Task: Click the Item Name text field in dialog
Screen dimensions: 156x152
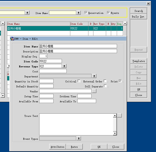Action: click(78, 46)
